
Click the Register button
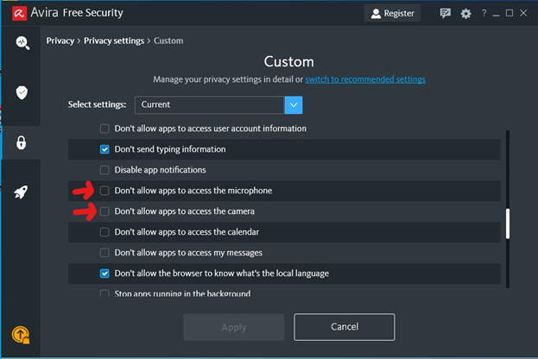(x=392, y=14)
